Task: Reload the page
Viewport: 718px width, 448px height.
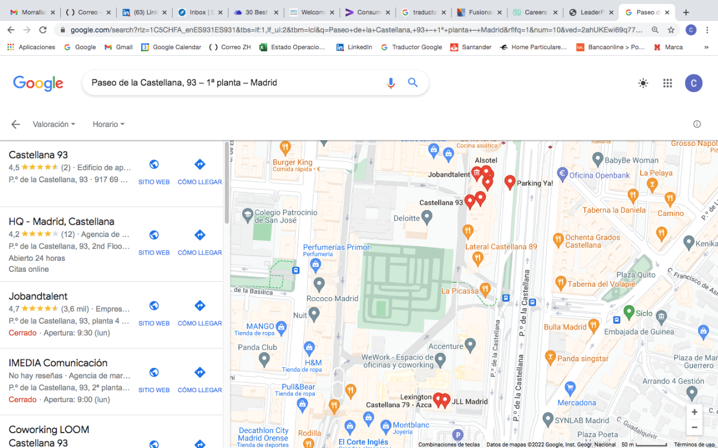Action: pos(43,30)
